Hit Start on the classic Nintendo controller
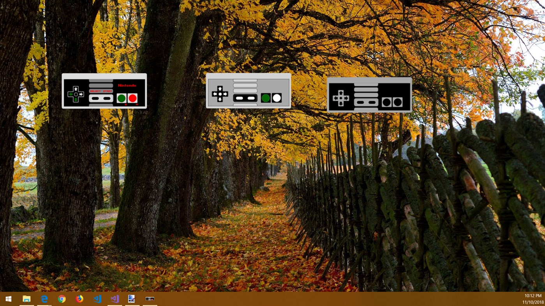 pos(107,98)
